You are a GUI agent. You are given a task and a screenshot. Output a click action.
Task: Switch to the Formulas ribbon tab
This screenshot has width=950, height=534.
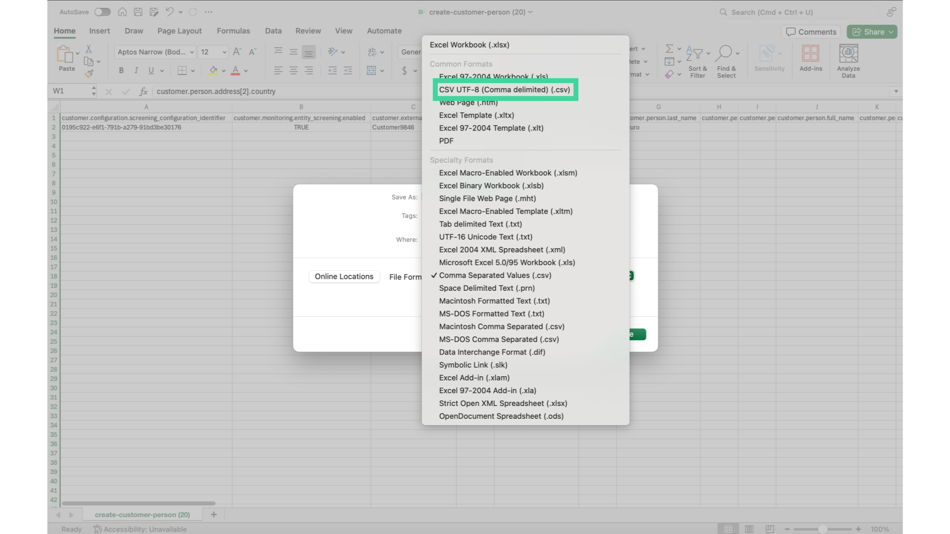pos(233,31)
